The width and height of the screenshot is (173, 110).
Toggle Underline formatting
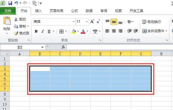click(x=49, y=31)
